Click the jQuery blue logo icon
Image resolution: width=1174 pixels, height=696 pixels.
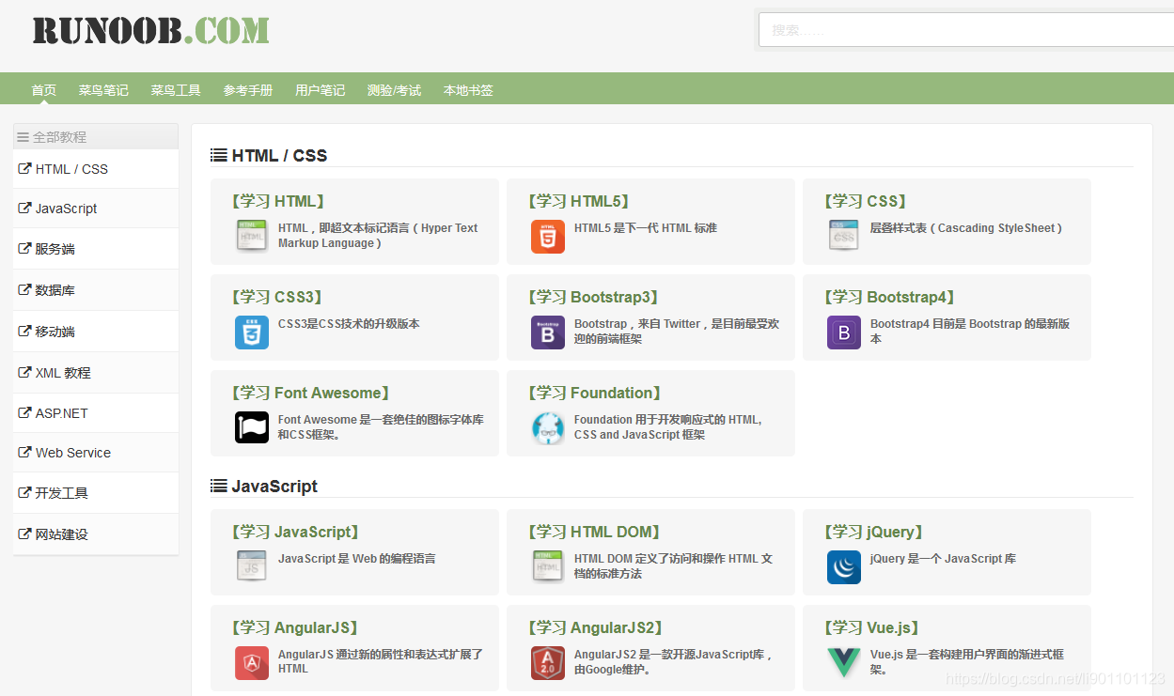[x=844, y=567]
